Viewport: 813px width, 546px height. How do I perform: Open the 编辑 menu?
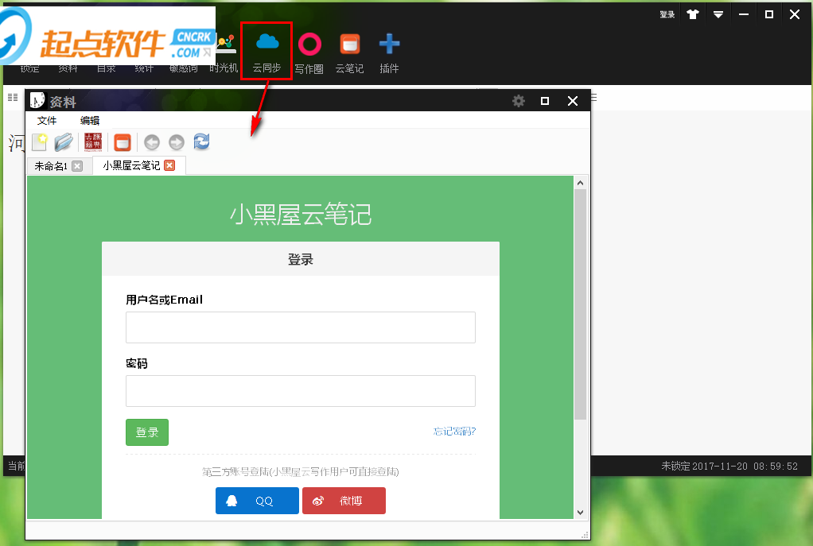click(90, 121)
